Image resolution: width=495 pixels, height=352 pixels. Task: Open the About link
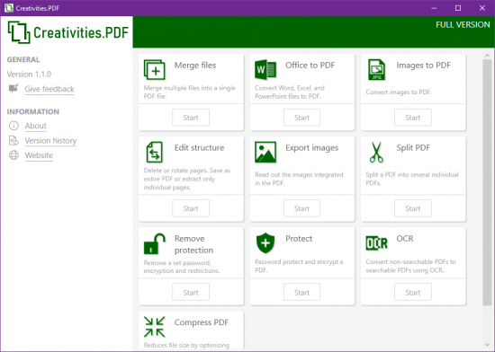36,126
